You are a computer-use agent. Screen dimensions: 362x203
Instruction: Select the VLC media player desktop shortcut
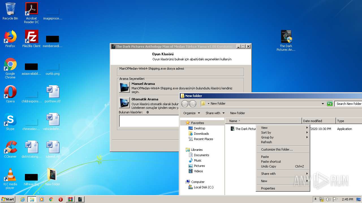coord(10,179)
